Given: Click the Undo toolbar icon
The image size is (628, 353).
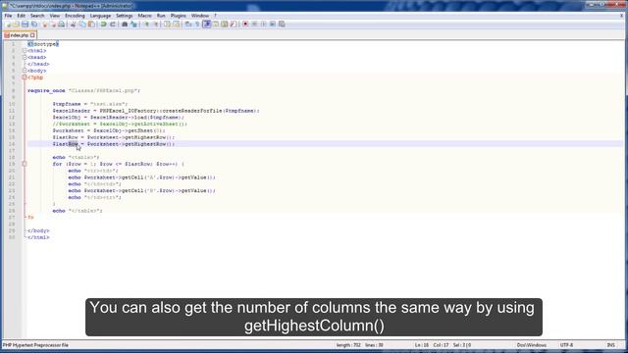Looking at the screenshot, I should click(103, 24).
